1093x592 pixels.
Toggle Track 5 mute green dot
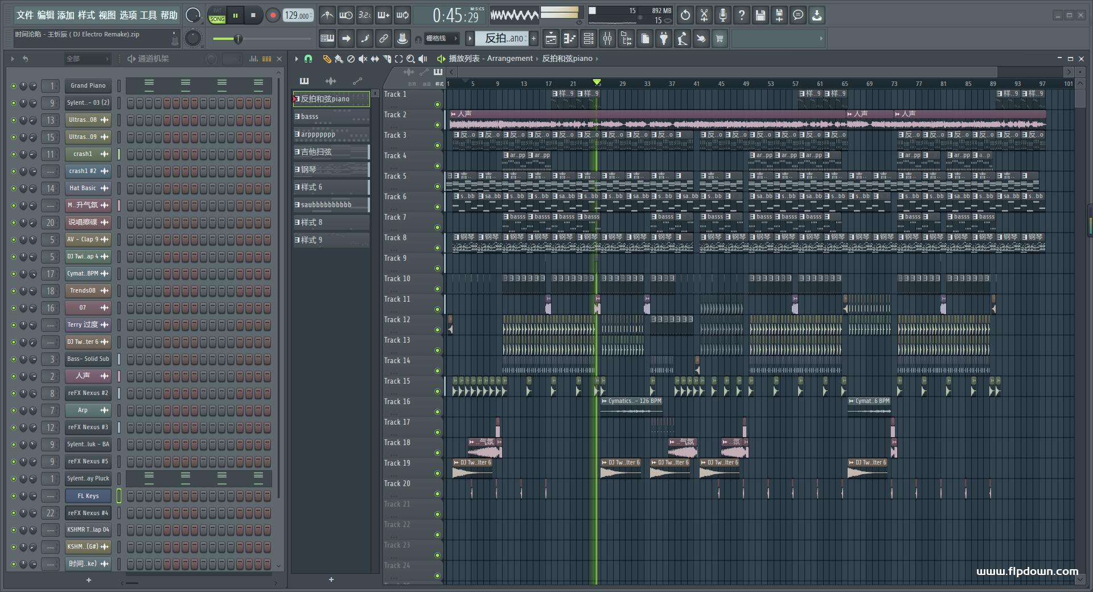tap(437, 186)
